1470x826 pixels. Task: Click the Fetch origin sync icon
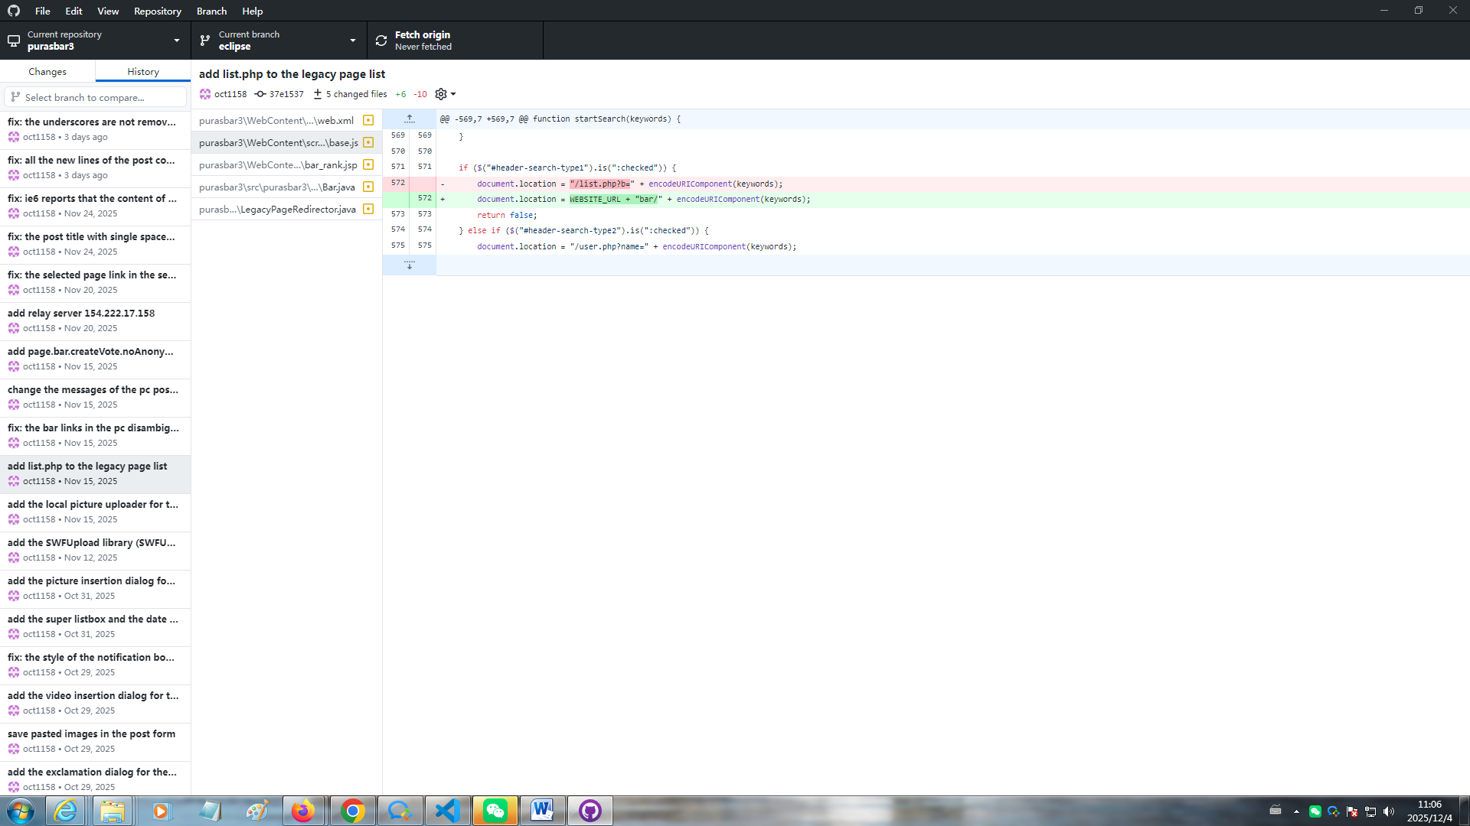[x=381, y=41]
